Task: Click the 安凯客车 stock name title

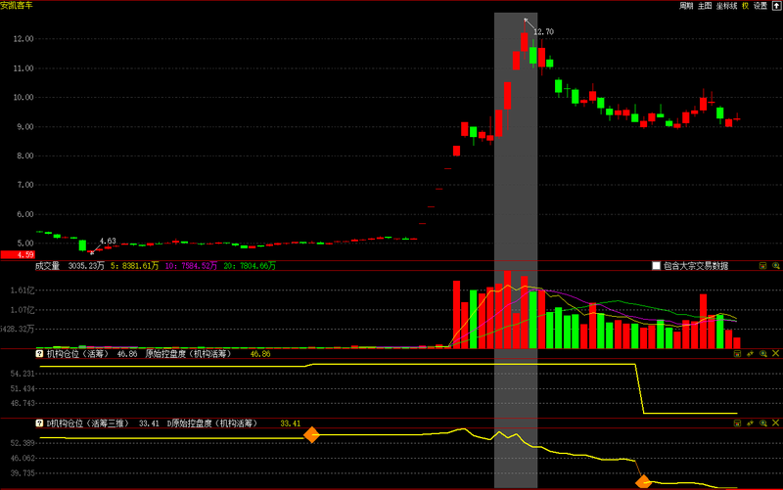Action: tap(17, 6)
